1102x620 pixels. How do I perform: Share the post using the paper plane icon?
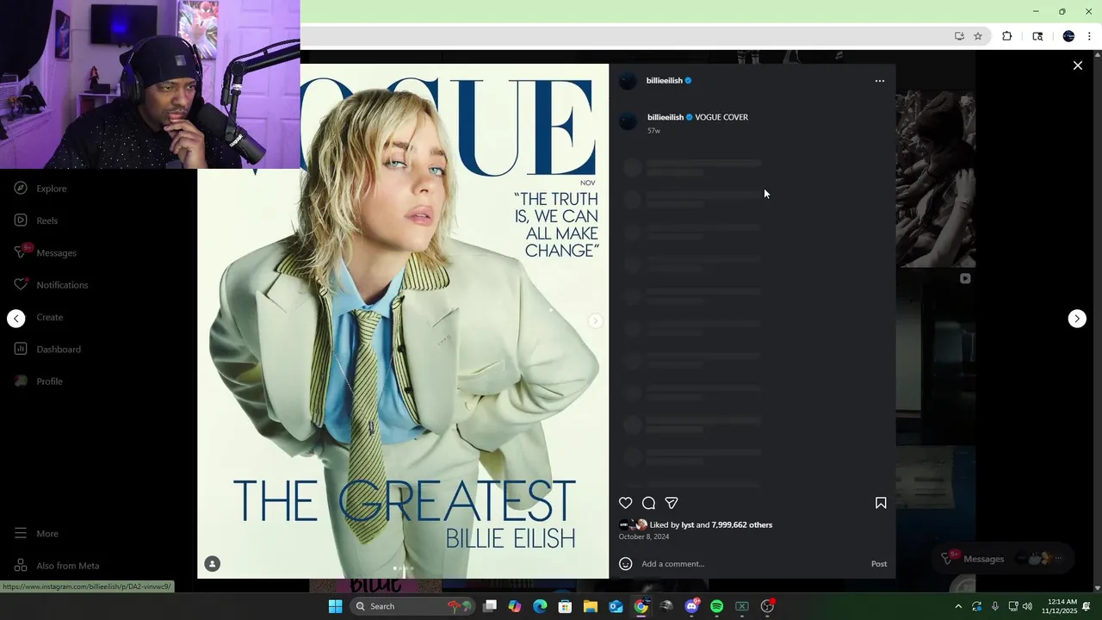click(672, 503)
